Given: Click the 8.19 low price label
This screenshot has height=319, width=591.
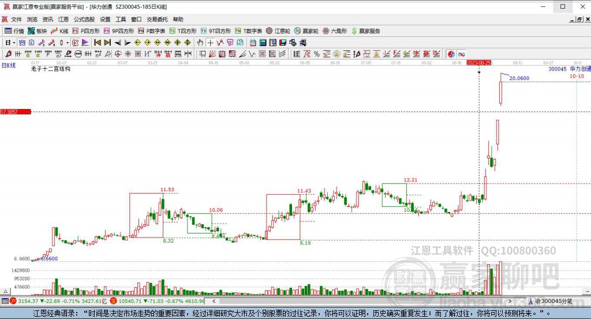Looking at the screenshot, I should click(305, 243).
